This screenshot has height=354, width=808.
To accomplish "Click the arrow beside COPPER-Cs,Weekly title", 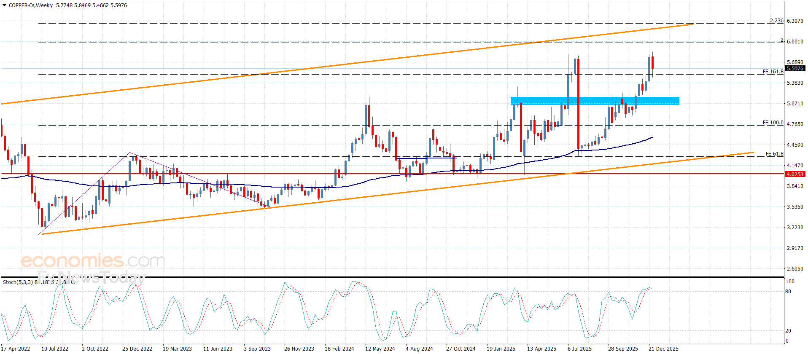I will 5,5.
